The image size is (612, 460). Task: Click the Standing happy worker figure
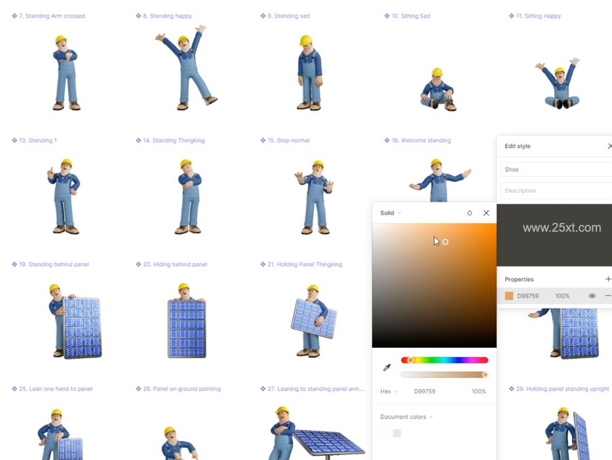tap(186, 67)
